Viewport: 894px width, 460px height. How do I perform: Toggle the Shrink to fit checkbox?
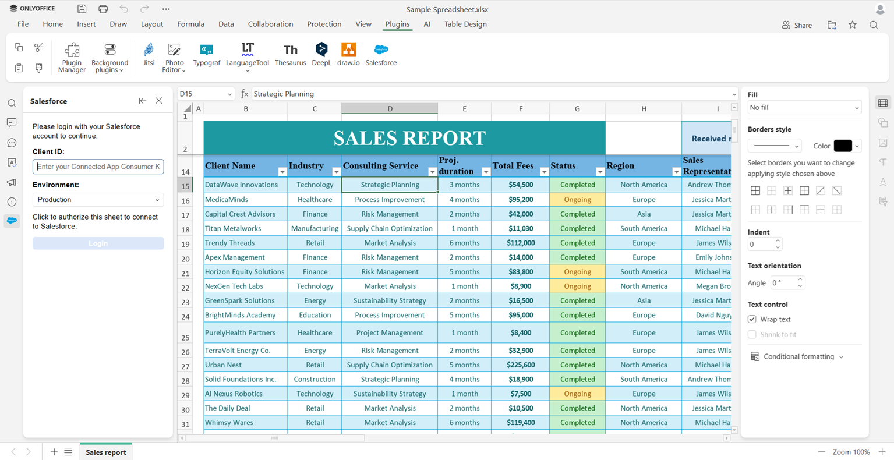752,334
